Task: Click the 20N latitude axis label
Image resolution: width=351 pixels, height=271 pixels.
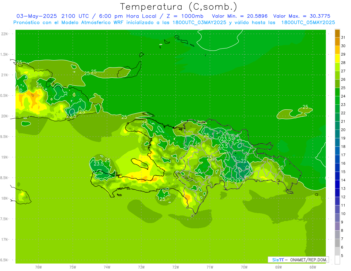Action: click(x=5, y=116)
